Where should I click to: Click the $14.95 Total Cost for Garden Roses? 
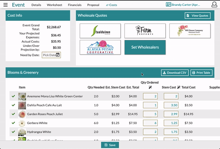coord(188,114)
